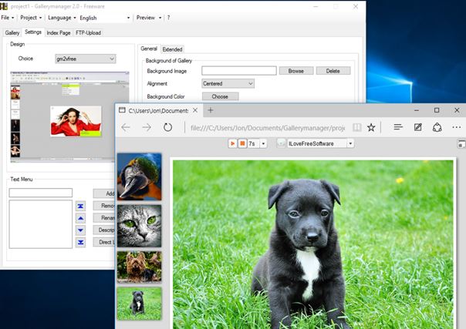Stop the slideshow with the orange stop button
The width and height of the screenshot is (466, 329).
[242, 143]
